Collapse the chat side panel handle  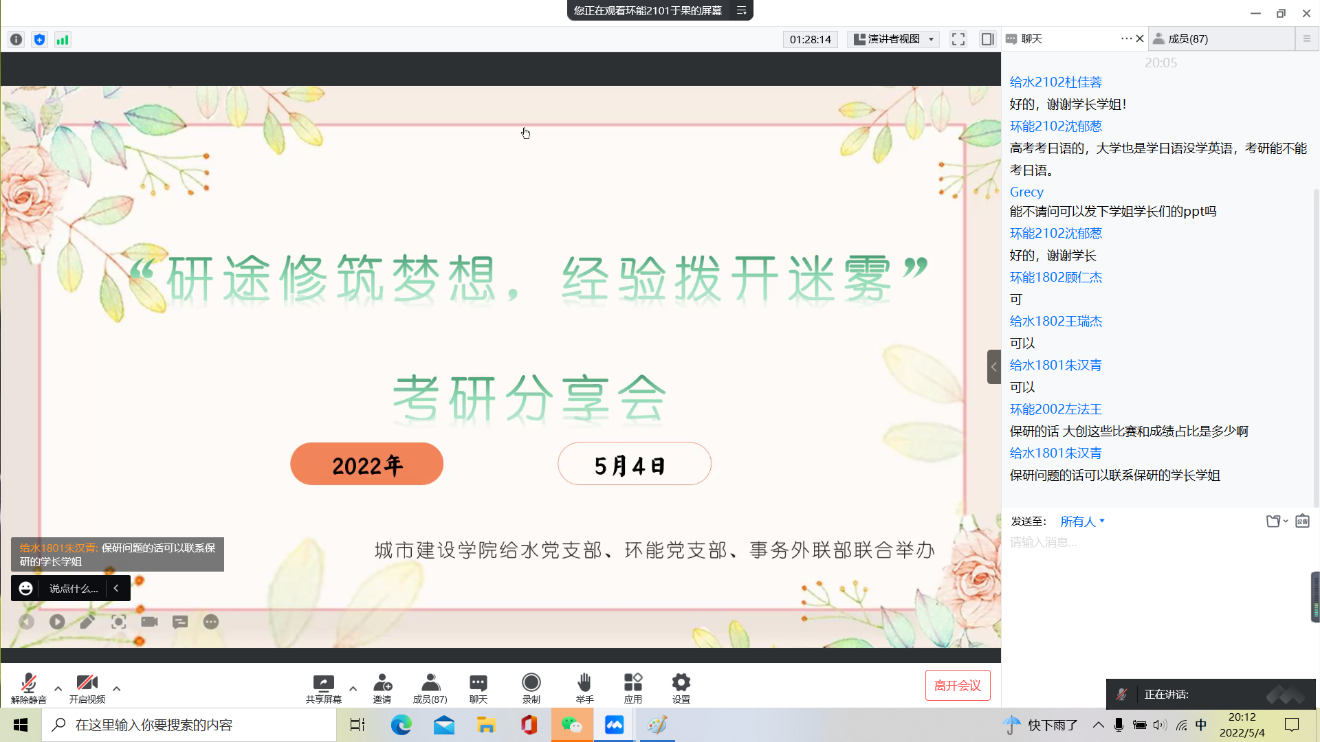993,367
